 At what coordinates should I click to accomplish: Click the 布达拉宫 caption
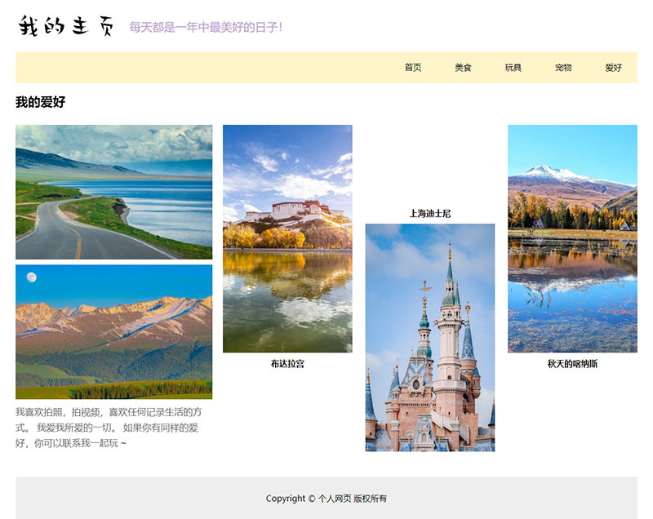click(287, 364)
